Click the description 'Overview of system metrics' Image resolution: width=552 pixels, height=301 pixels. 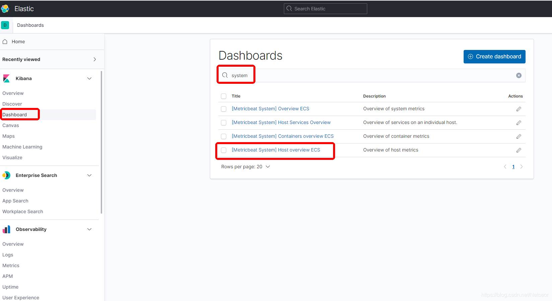394,109
